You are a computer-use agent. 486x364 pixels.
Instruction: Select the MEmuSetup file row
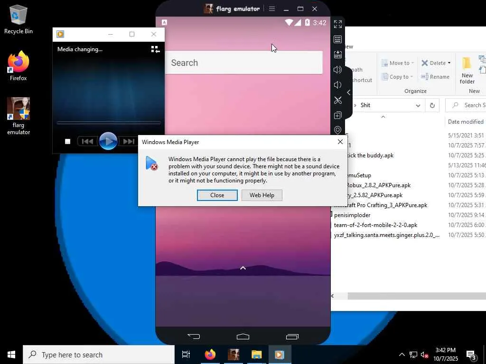359,175
